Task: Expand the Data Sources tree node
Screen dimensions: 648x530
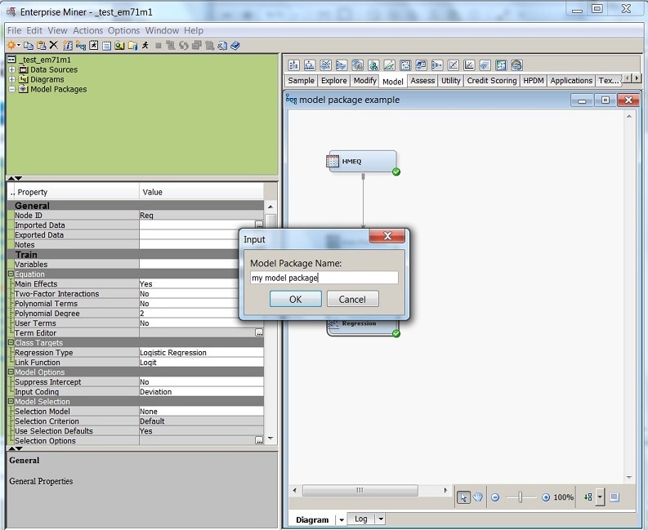Action: tap(11, 69)
